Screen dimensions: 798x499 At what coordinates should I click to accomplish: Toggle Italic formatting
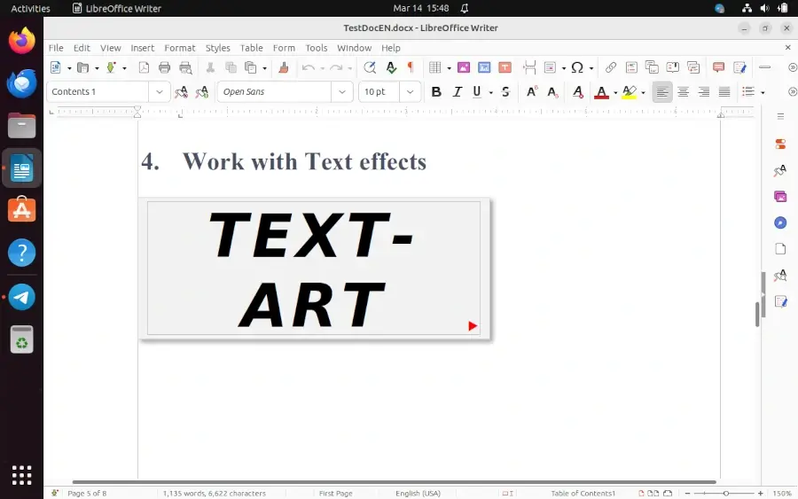[458, 92]
